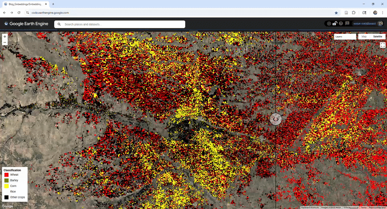Bookmark this page with the star
Image resolution: width=387 pixels, height=209 pixels.
tap(336, 12)
